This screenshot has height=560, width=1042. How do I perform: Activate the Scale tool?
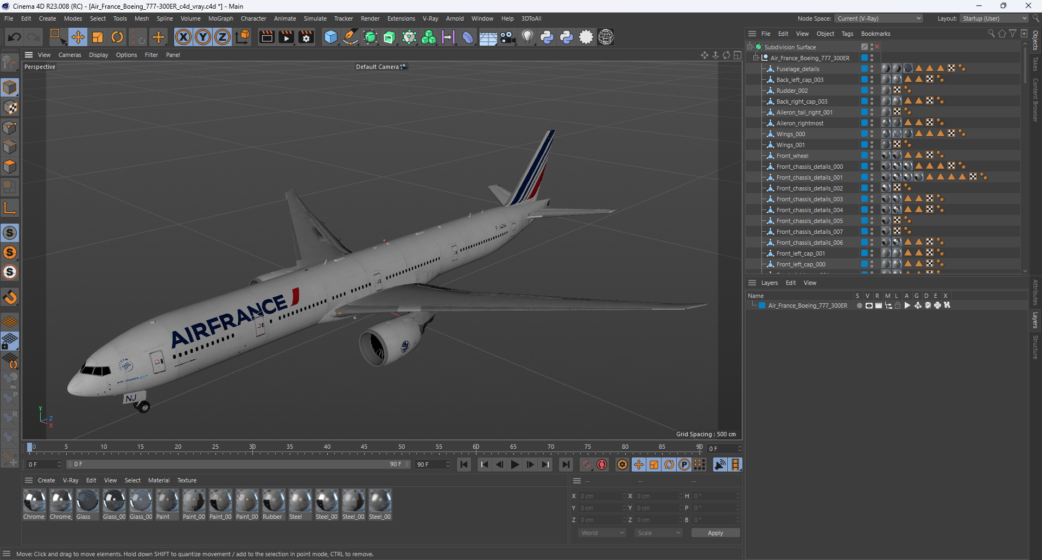pyautogui.click(x=98, y=37)
